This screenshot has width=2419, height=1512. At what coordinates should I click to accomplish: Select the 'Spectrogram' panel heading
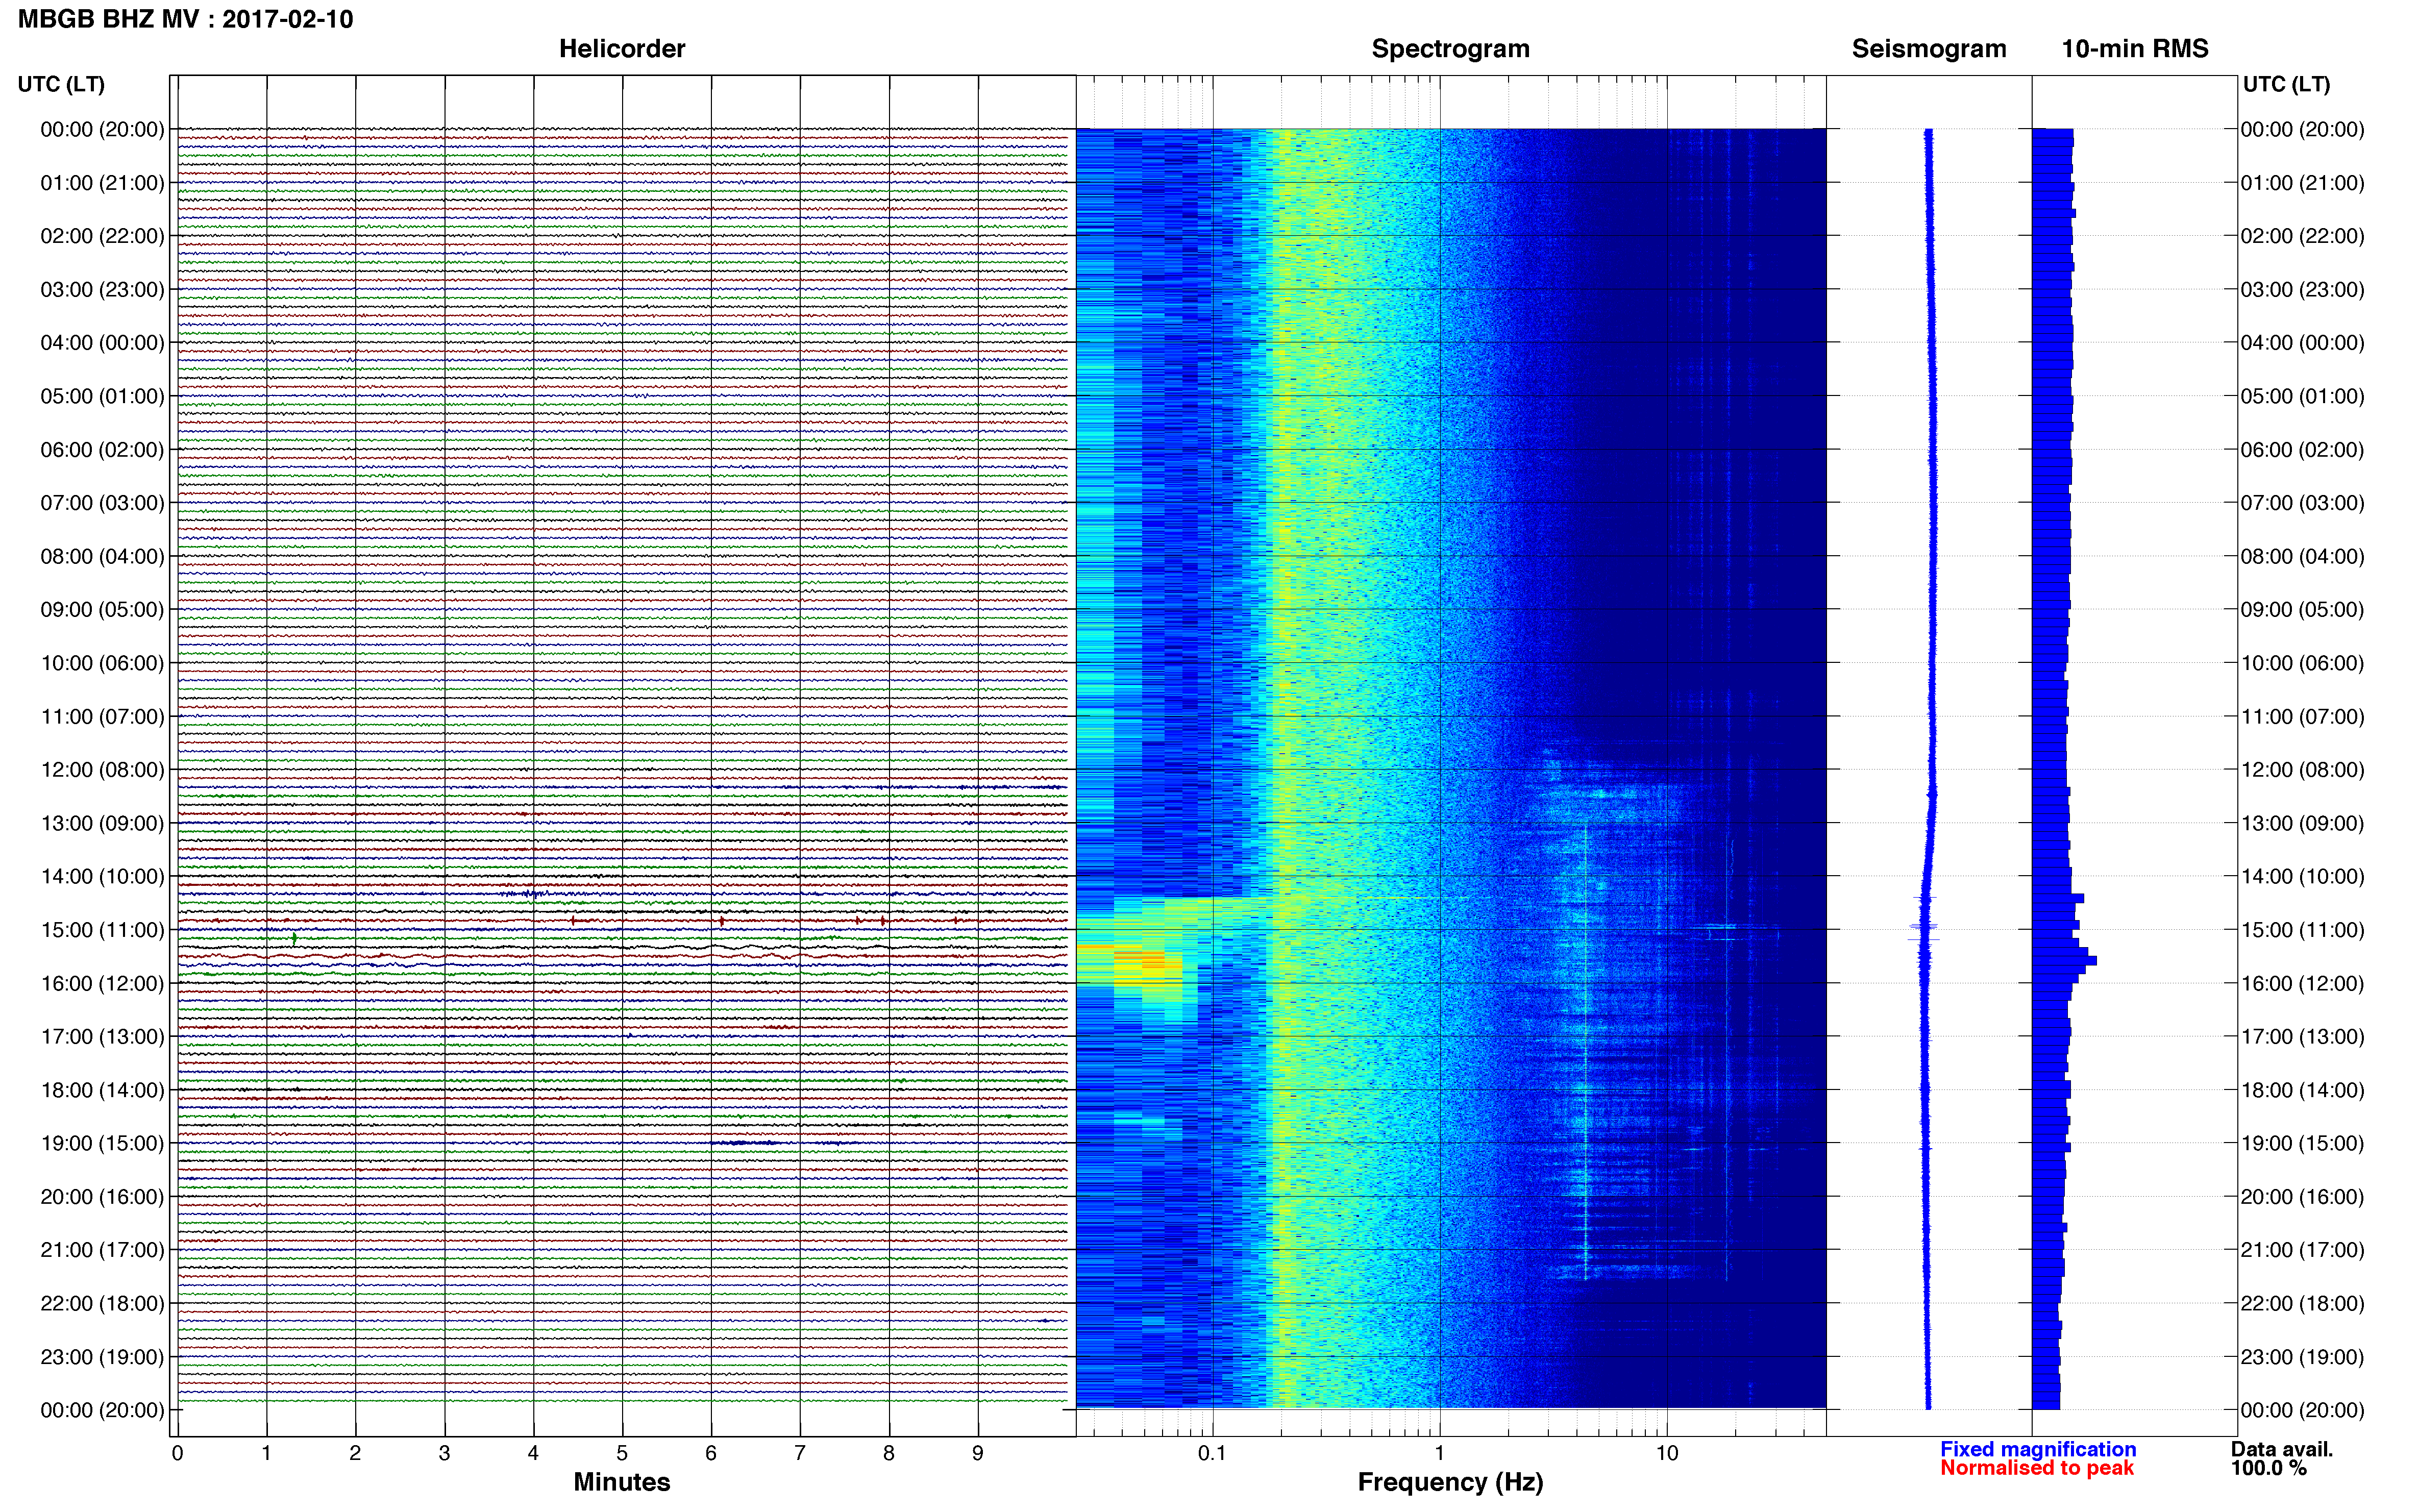1450,49
